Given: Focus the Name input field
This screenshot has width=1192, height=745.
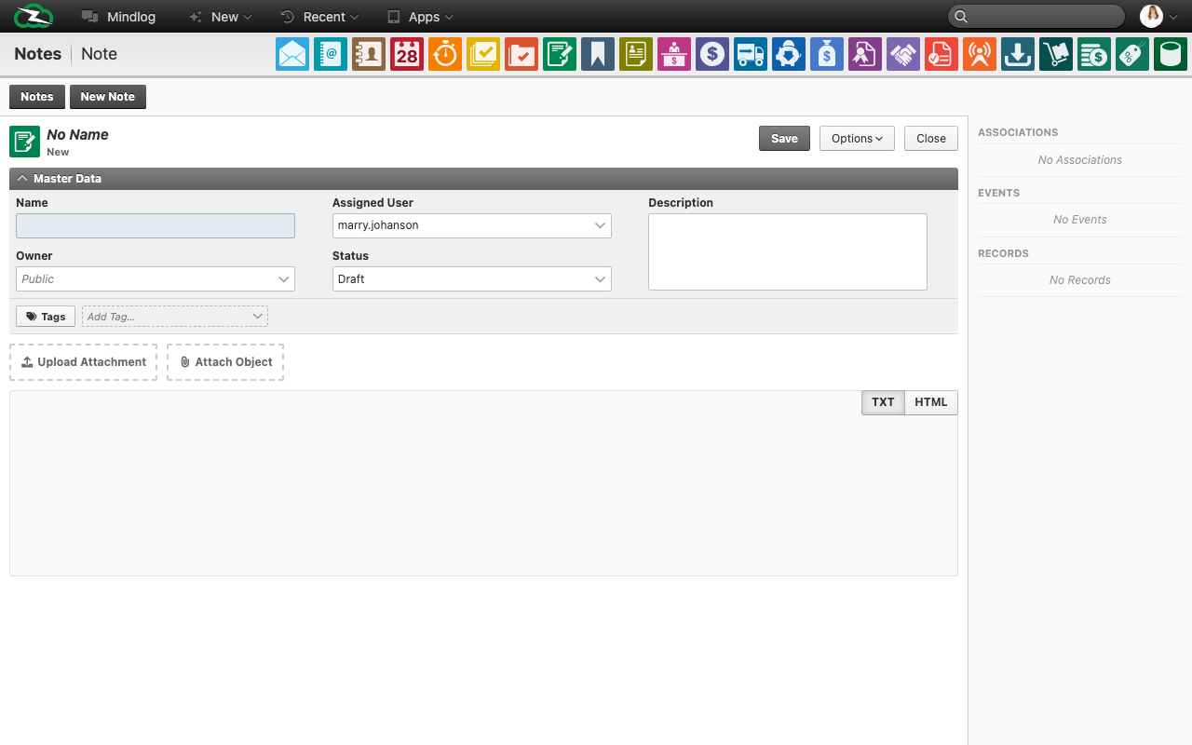Looking at the screenshot, I should pyautogui.click(x=156, y=225).
